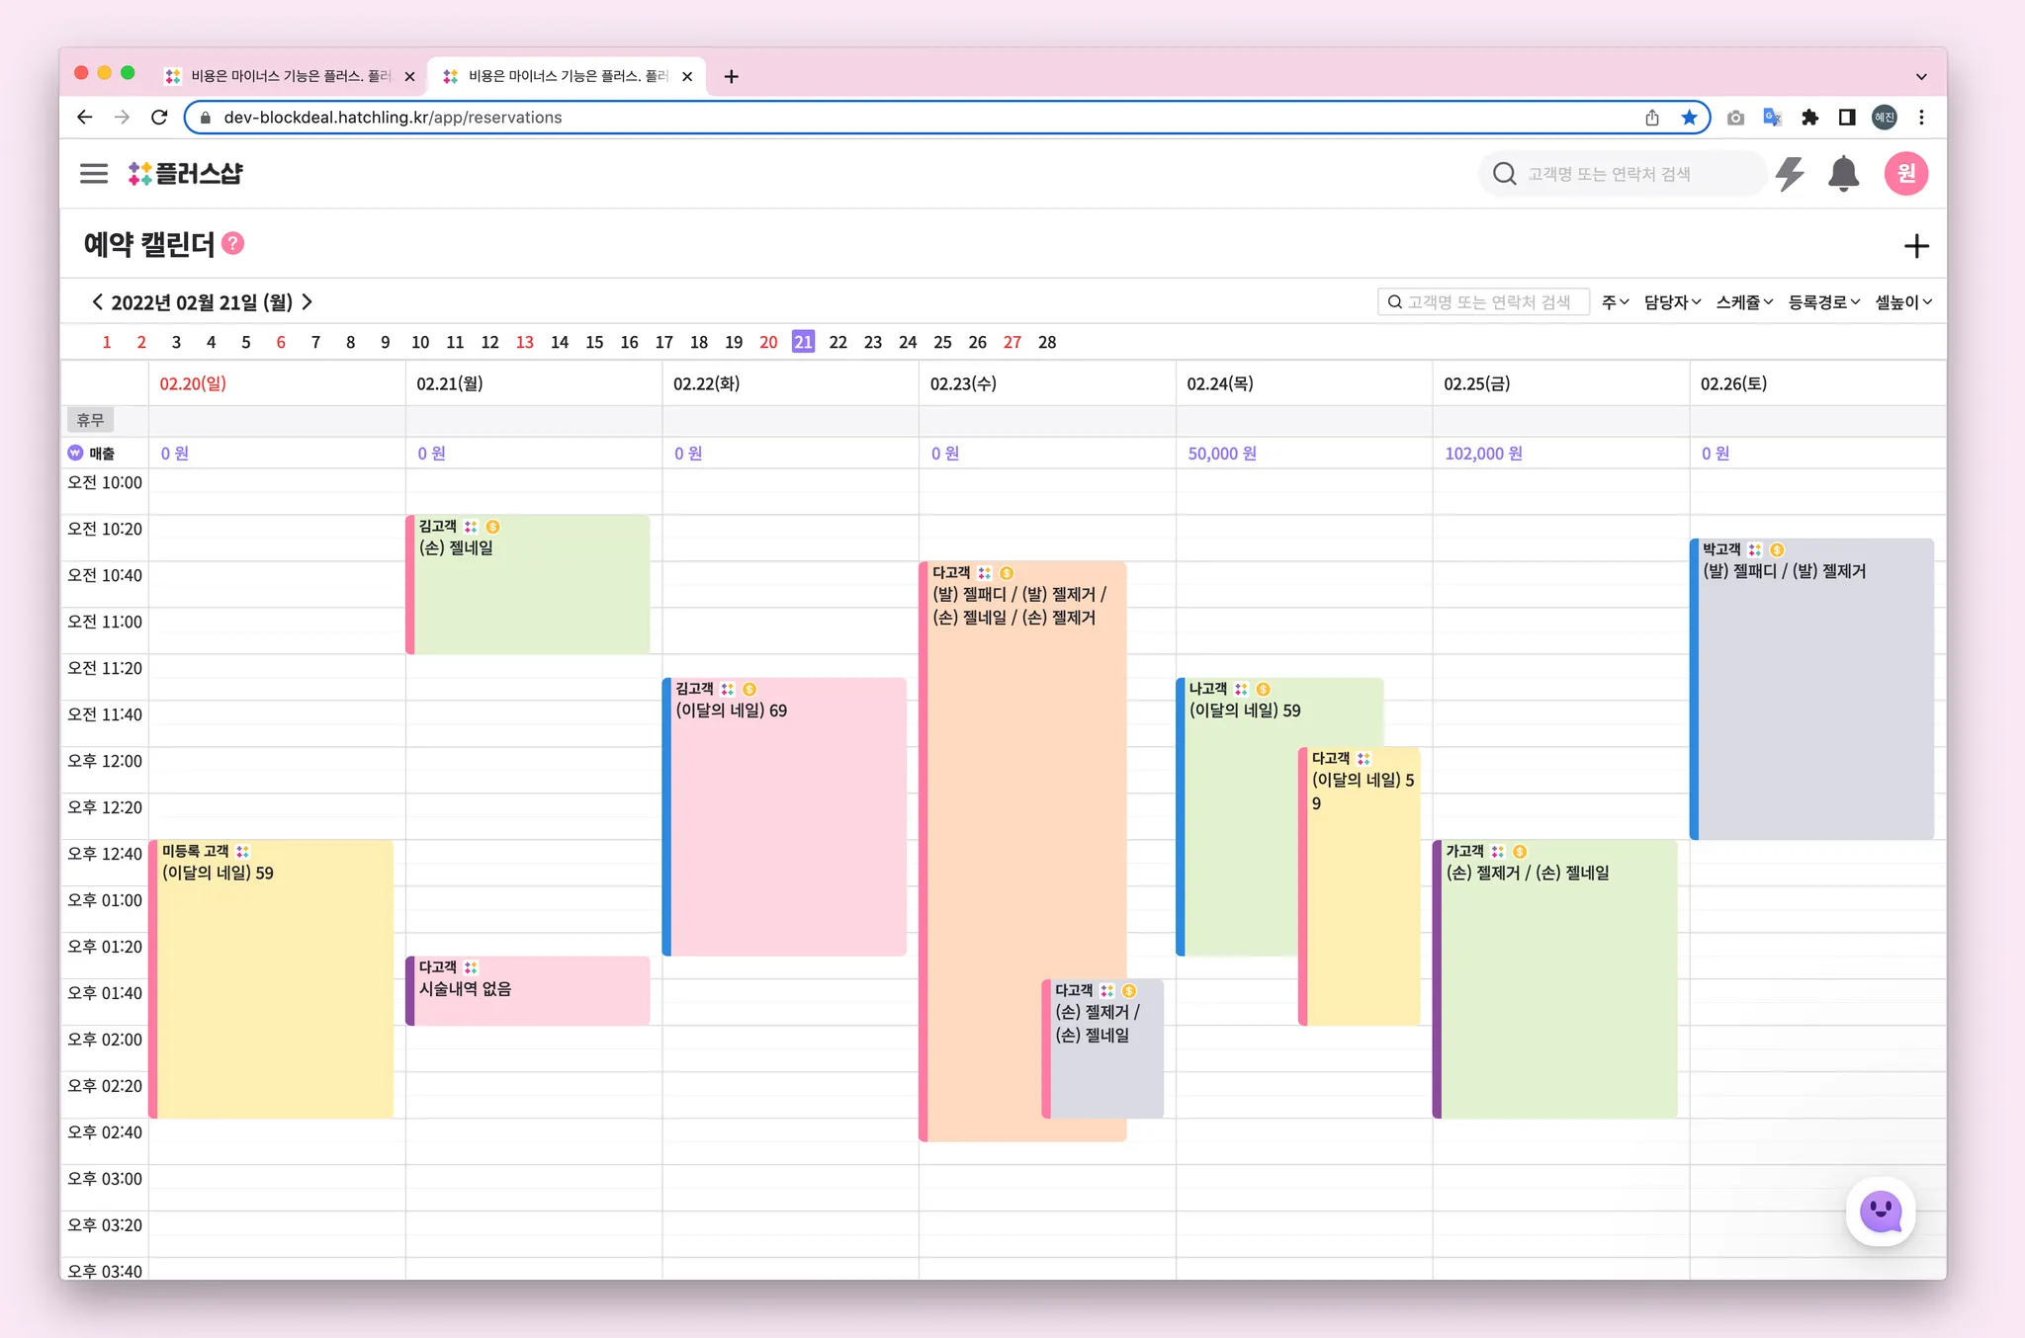Open the purple chat support bubble
Image resolution: width=2025 pixels, height=1338 pixels.
[x=1880, y=1212]
